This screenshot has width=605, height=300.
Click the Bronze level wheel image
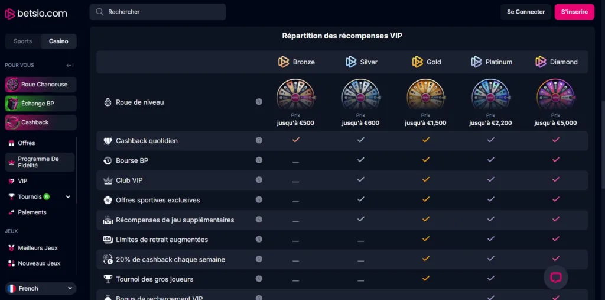click(x=295, y=95)
